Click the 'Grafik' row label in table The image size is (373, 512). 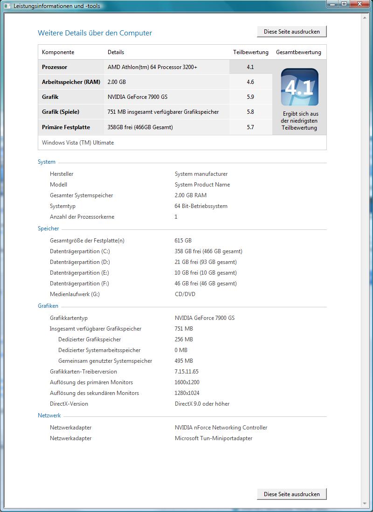click(x=50, y=97)
